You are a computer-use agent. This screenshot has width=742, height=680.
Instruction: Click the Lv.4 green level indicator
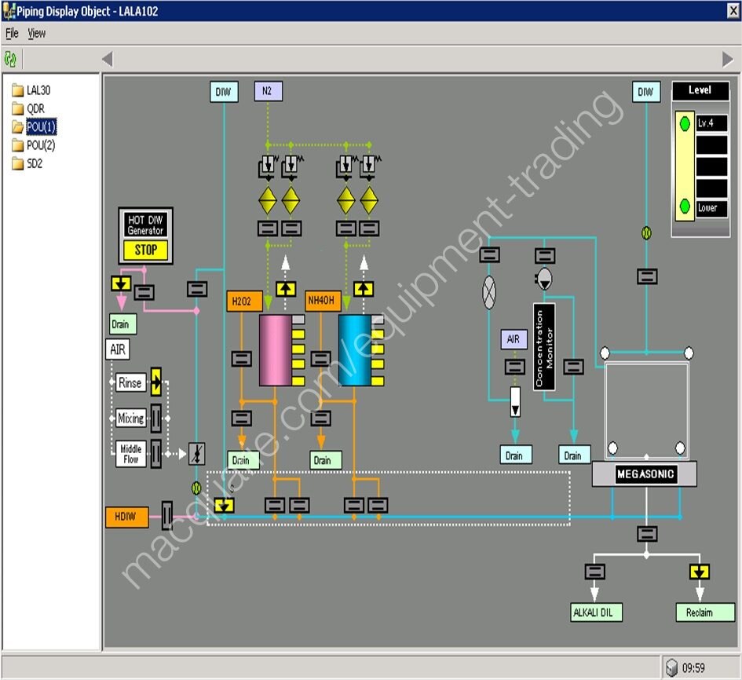pyautogui.click(x=685, y=124)
